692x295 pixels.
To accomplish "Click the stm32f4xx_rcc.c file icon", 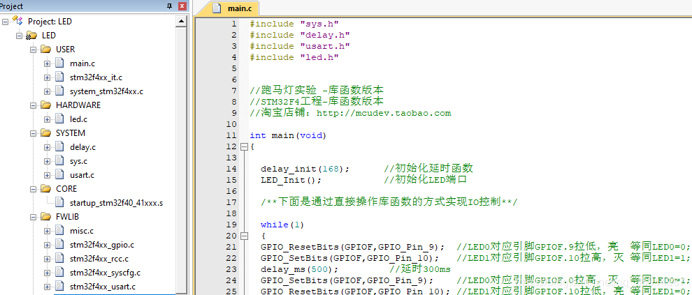I will (x=59, y=259).
